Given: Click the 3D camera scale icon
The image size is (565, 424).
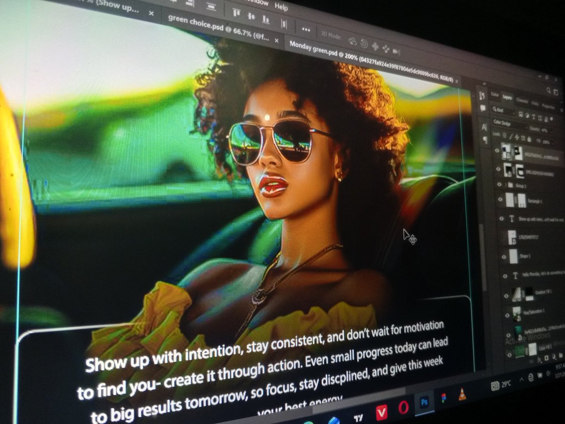Looking at the screenshot, I should [396, 51].
